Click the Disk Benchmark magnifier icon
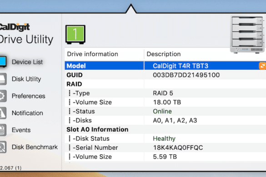 3,147
